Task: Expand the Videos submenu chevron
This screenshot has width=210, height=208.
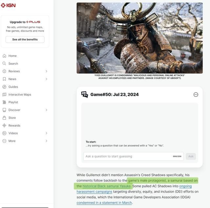Action: (x=46, y=133)
